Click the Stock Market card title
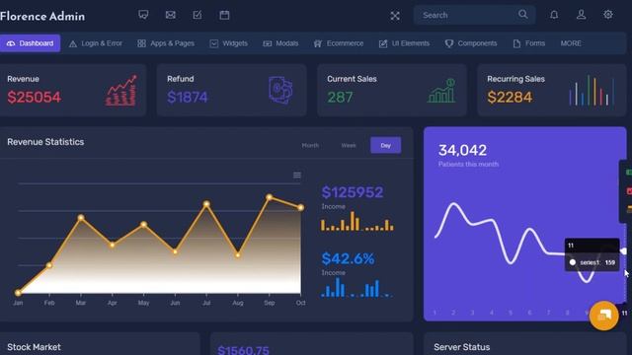 [34, 347]
